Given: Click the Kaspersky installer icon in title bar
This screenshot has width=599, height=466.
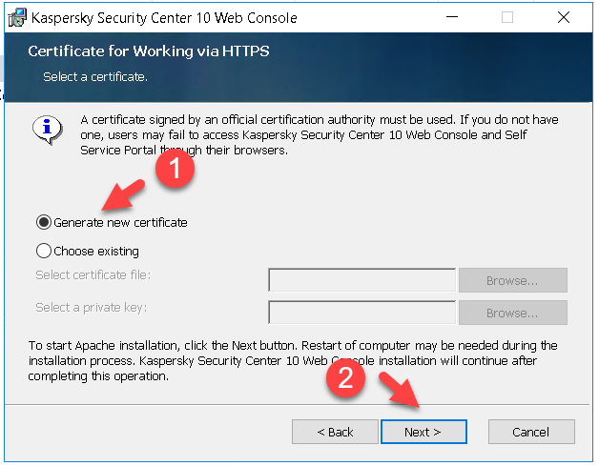Looking at the screenshot, I should coord(17,17).
